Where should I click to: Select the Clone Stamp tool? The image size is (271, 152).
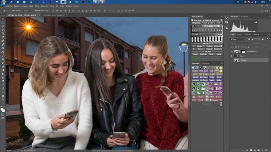pos(3,59)
